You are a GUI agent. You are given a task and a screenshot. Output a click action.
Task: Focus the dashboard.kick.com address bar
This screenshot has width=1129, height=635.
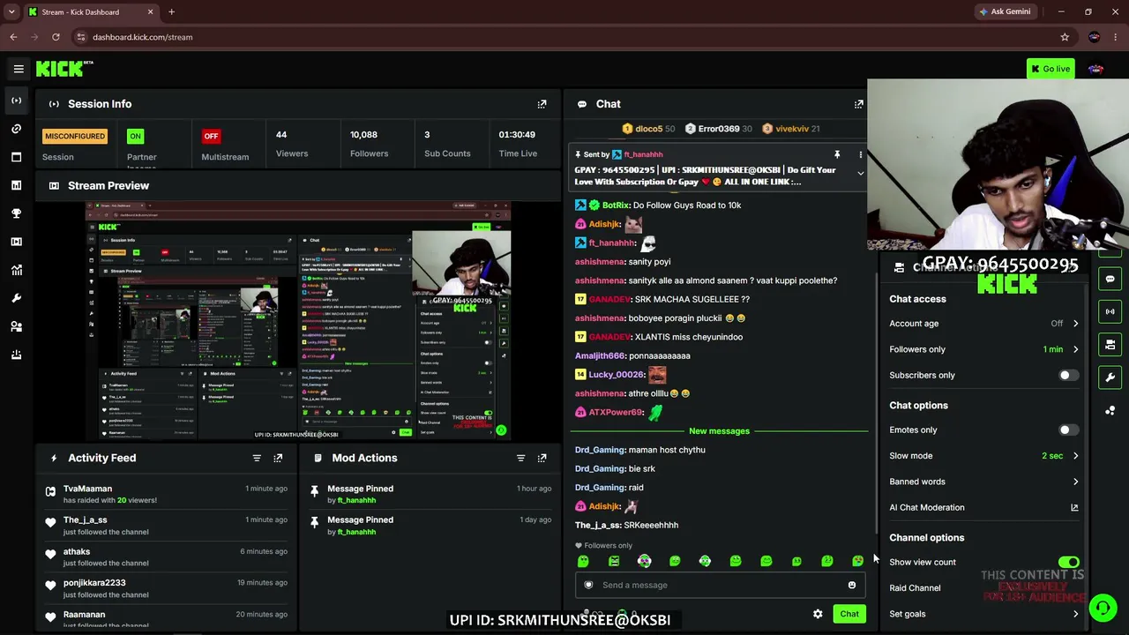click(x=564, y=37)
